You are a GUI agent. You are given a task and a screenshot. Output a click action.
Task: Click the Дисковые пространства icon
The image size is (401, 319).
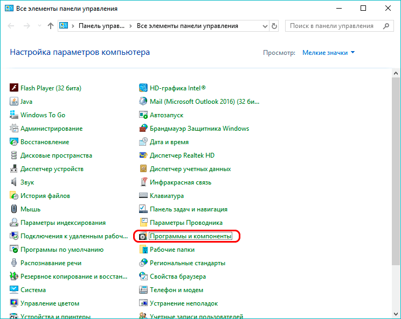coord(14,155)
